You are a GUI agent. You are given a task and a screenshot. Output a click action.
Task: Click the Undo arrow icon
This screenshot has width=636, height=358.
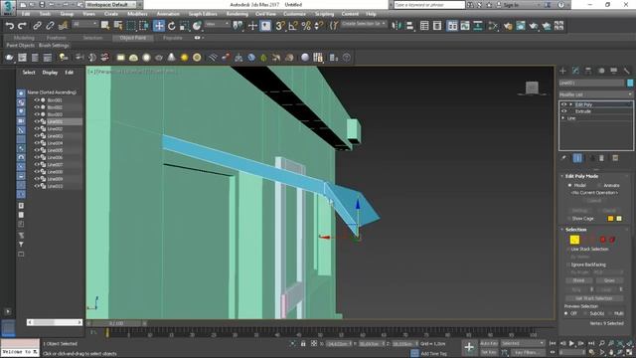point(9,26)
